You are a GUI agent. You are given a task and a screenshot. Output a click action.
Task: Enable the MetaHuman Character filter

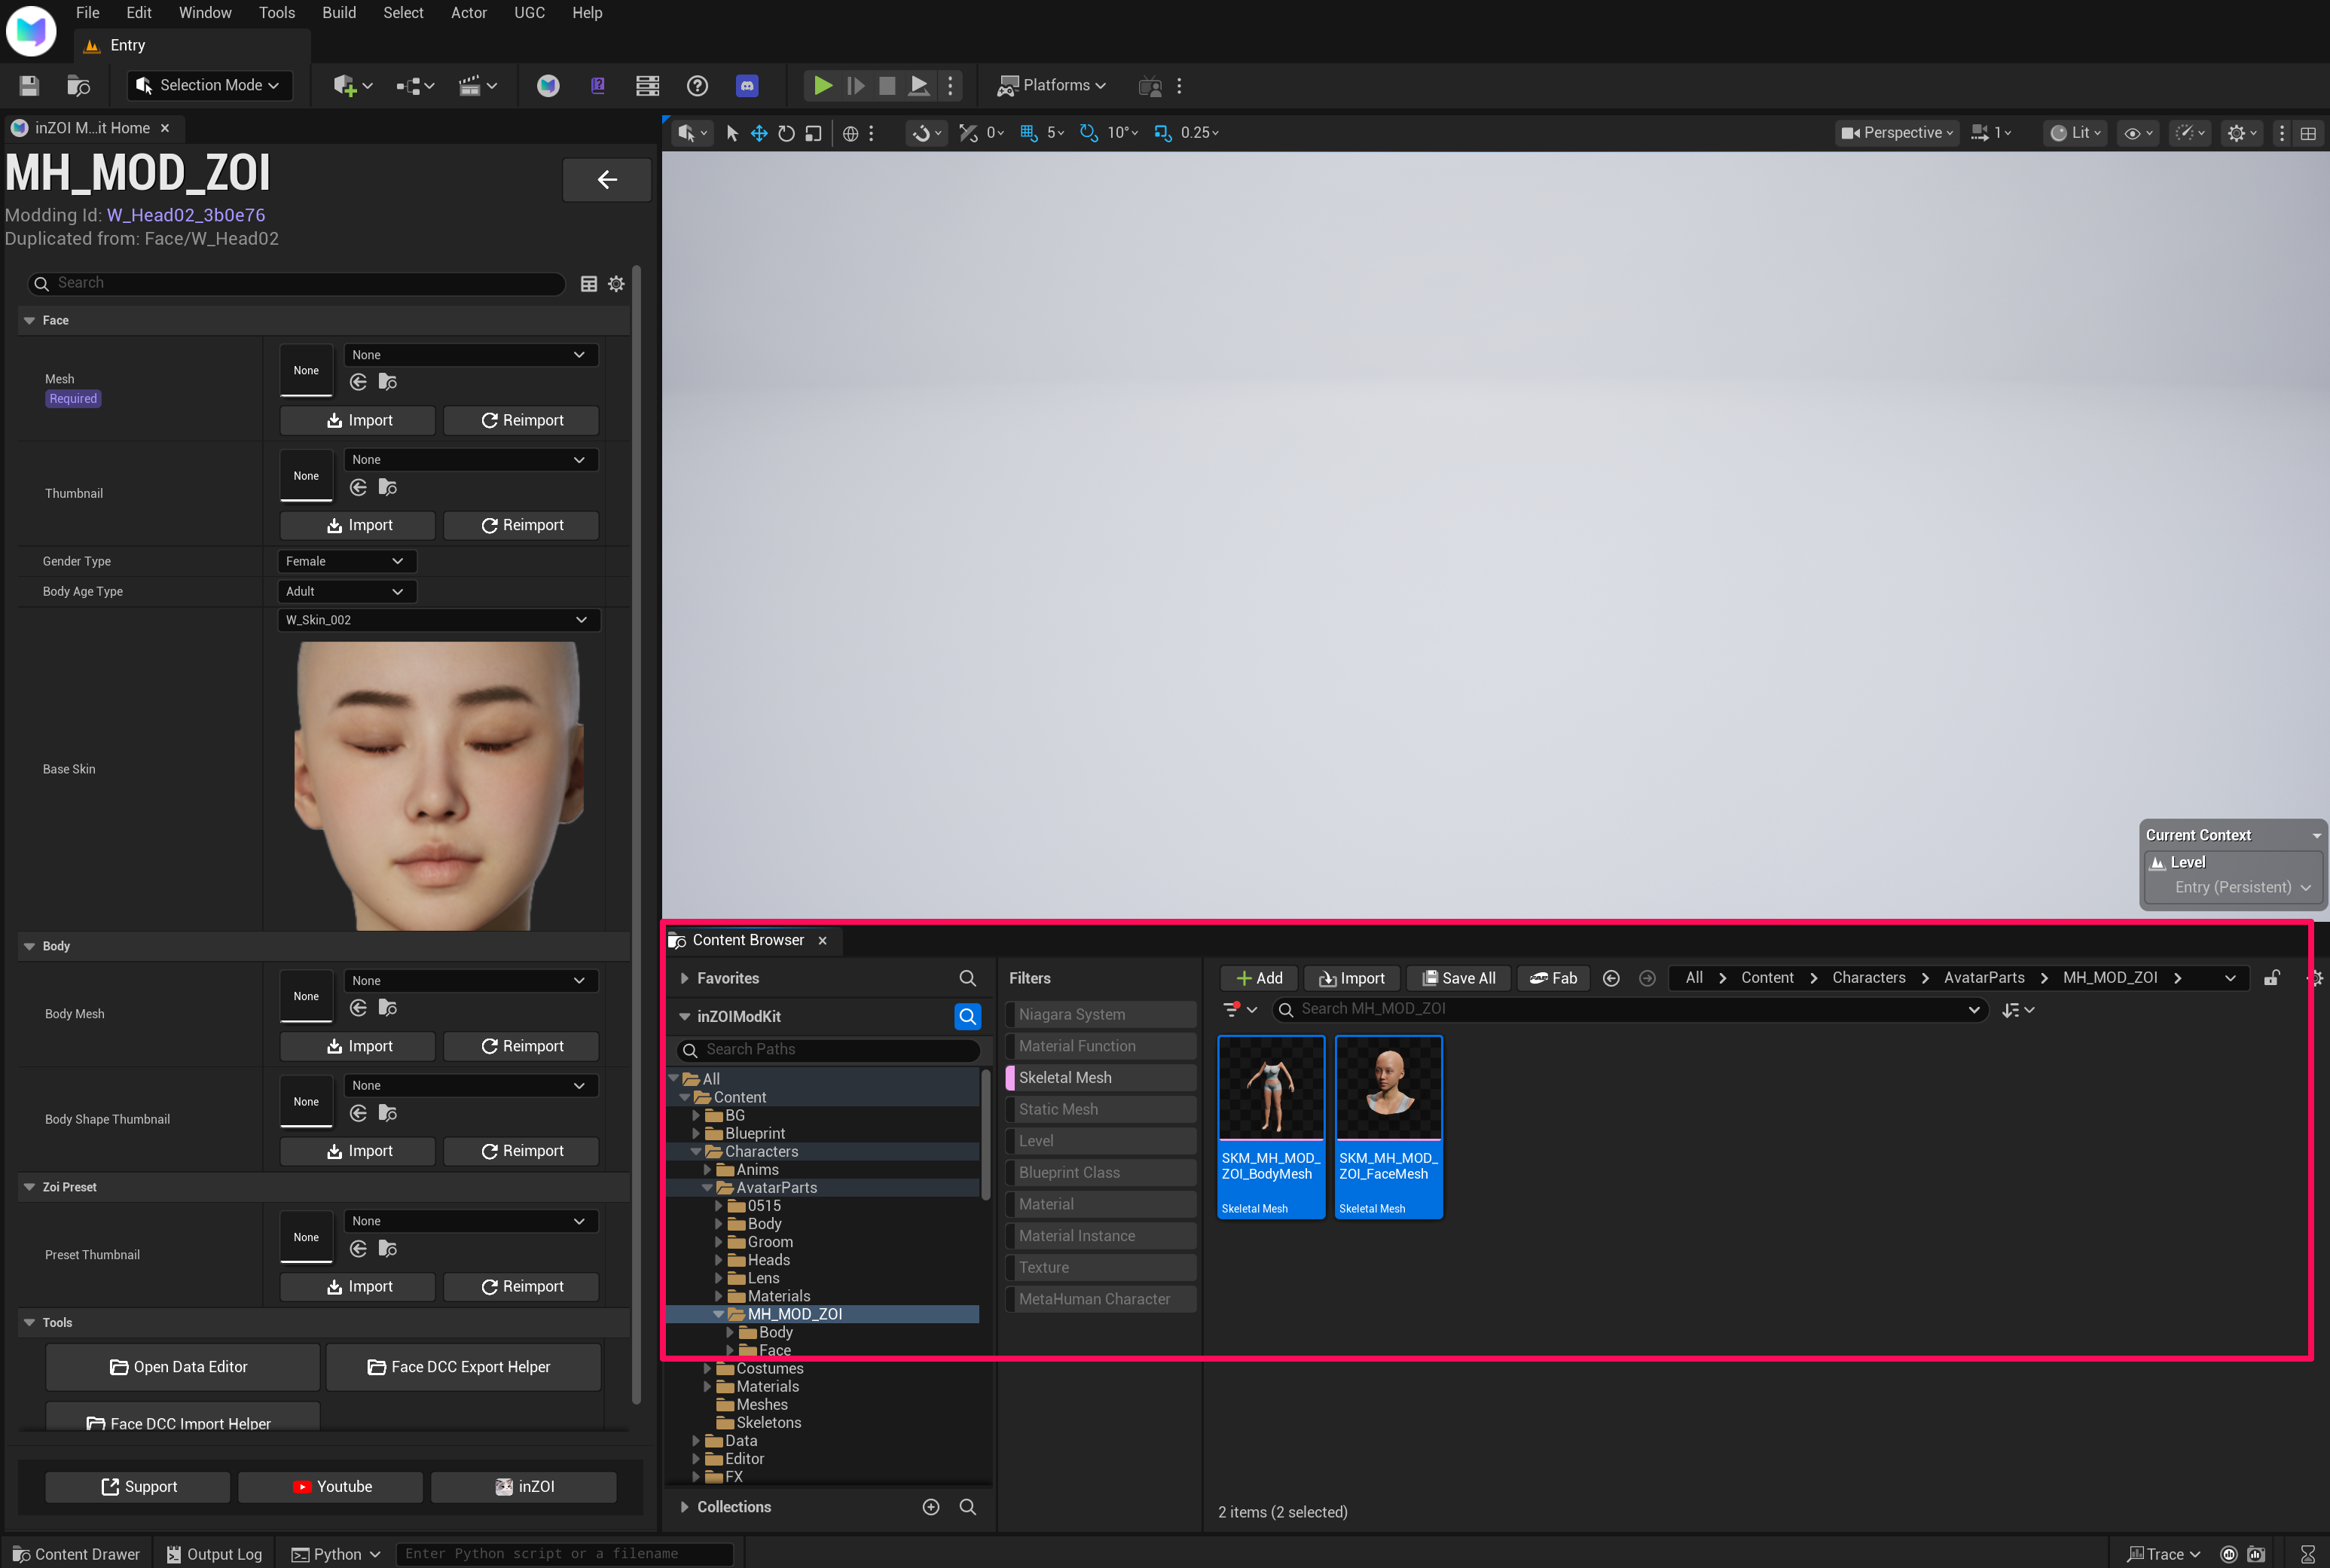pos(1101,1299)
